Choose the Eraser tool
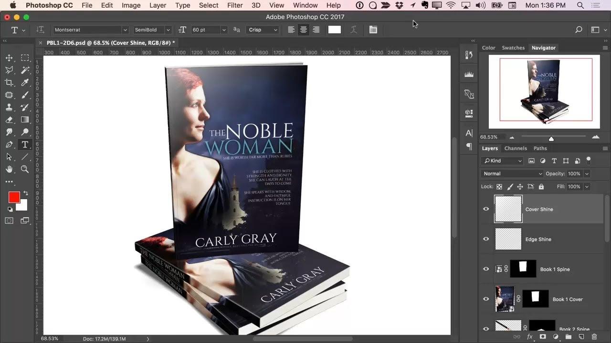This screenshot has height=343, width=611. (9, 120)
